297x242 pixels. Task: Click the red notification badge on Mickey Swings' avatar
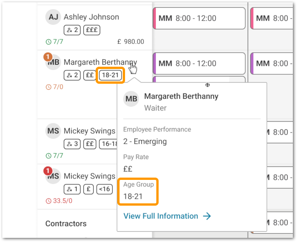coord(46,171)
